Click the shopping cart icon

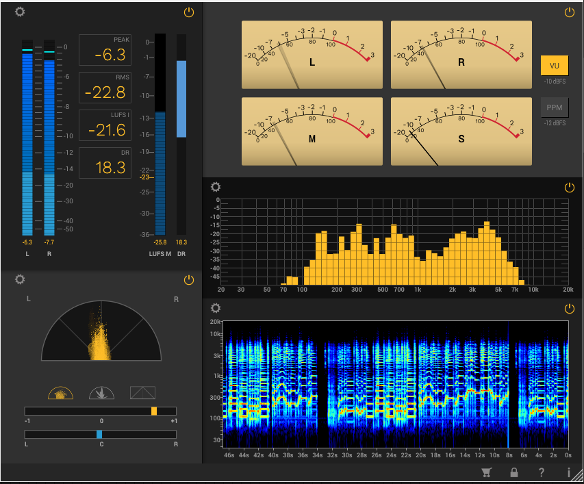487,472
